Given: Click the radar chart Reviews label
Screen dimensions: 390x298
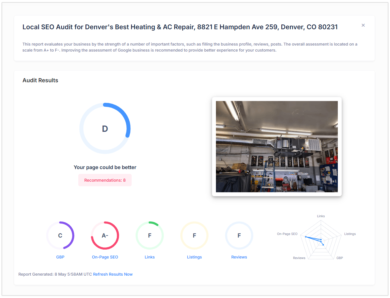Looking at the screenshot, I should 299,258.
